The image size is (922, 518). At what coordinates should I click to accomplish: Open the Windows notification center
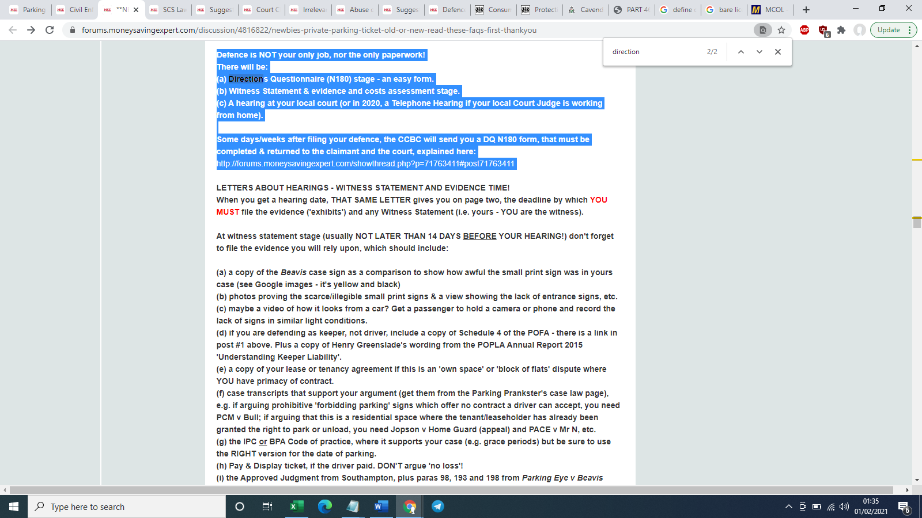tap(905, 507)
